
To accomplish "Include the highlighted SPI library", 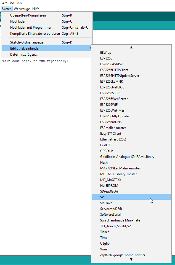I will coord(131,197).
